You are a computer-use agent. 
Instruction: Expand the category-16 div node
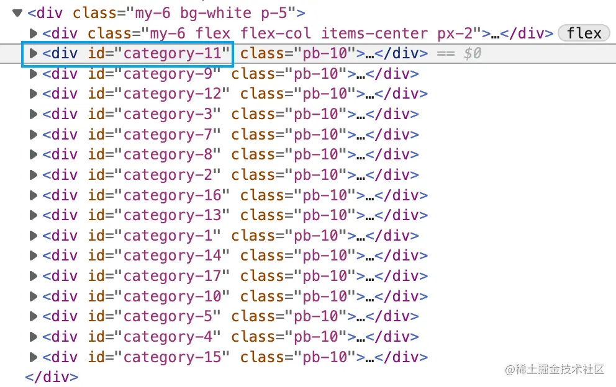34,195
